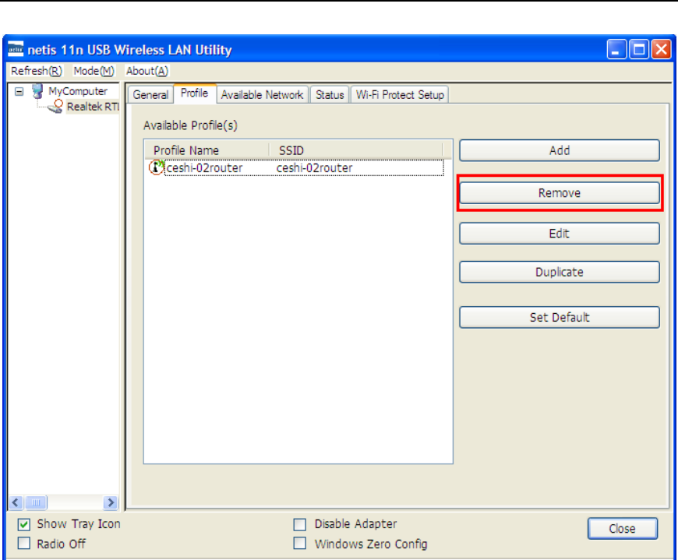Switch to the Available Network tab

pos(262,94)
